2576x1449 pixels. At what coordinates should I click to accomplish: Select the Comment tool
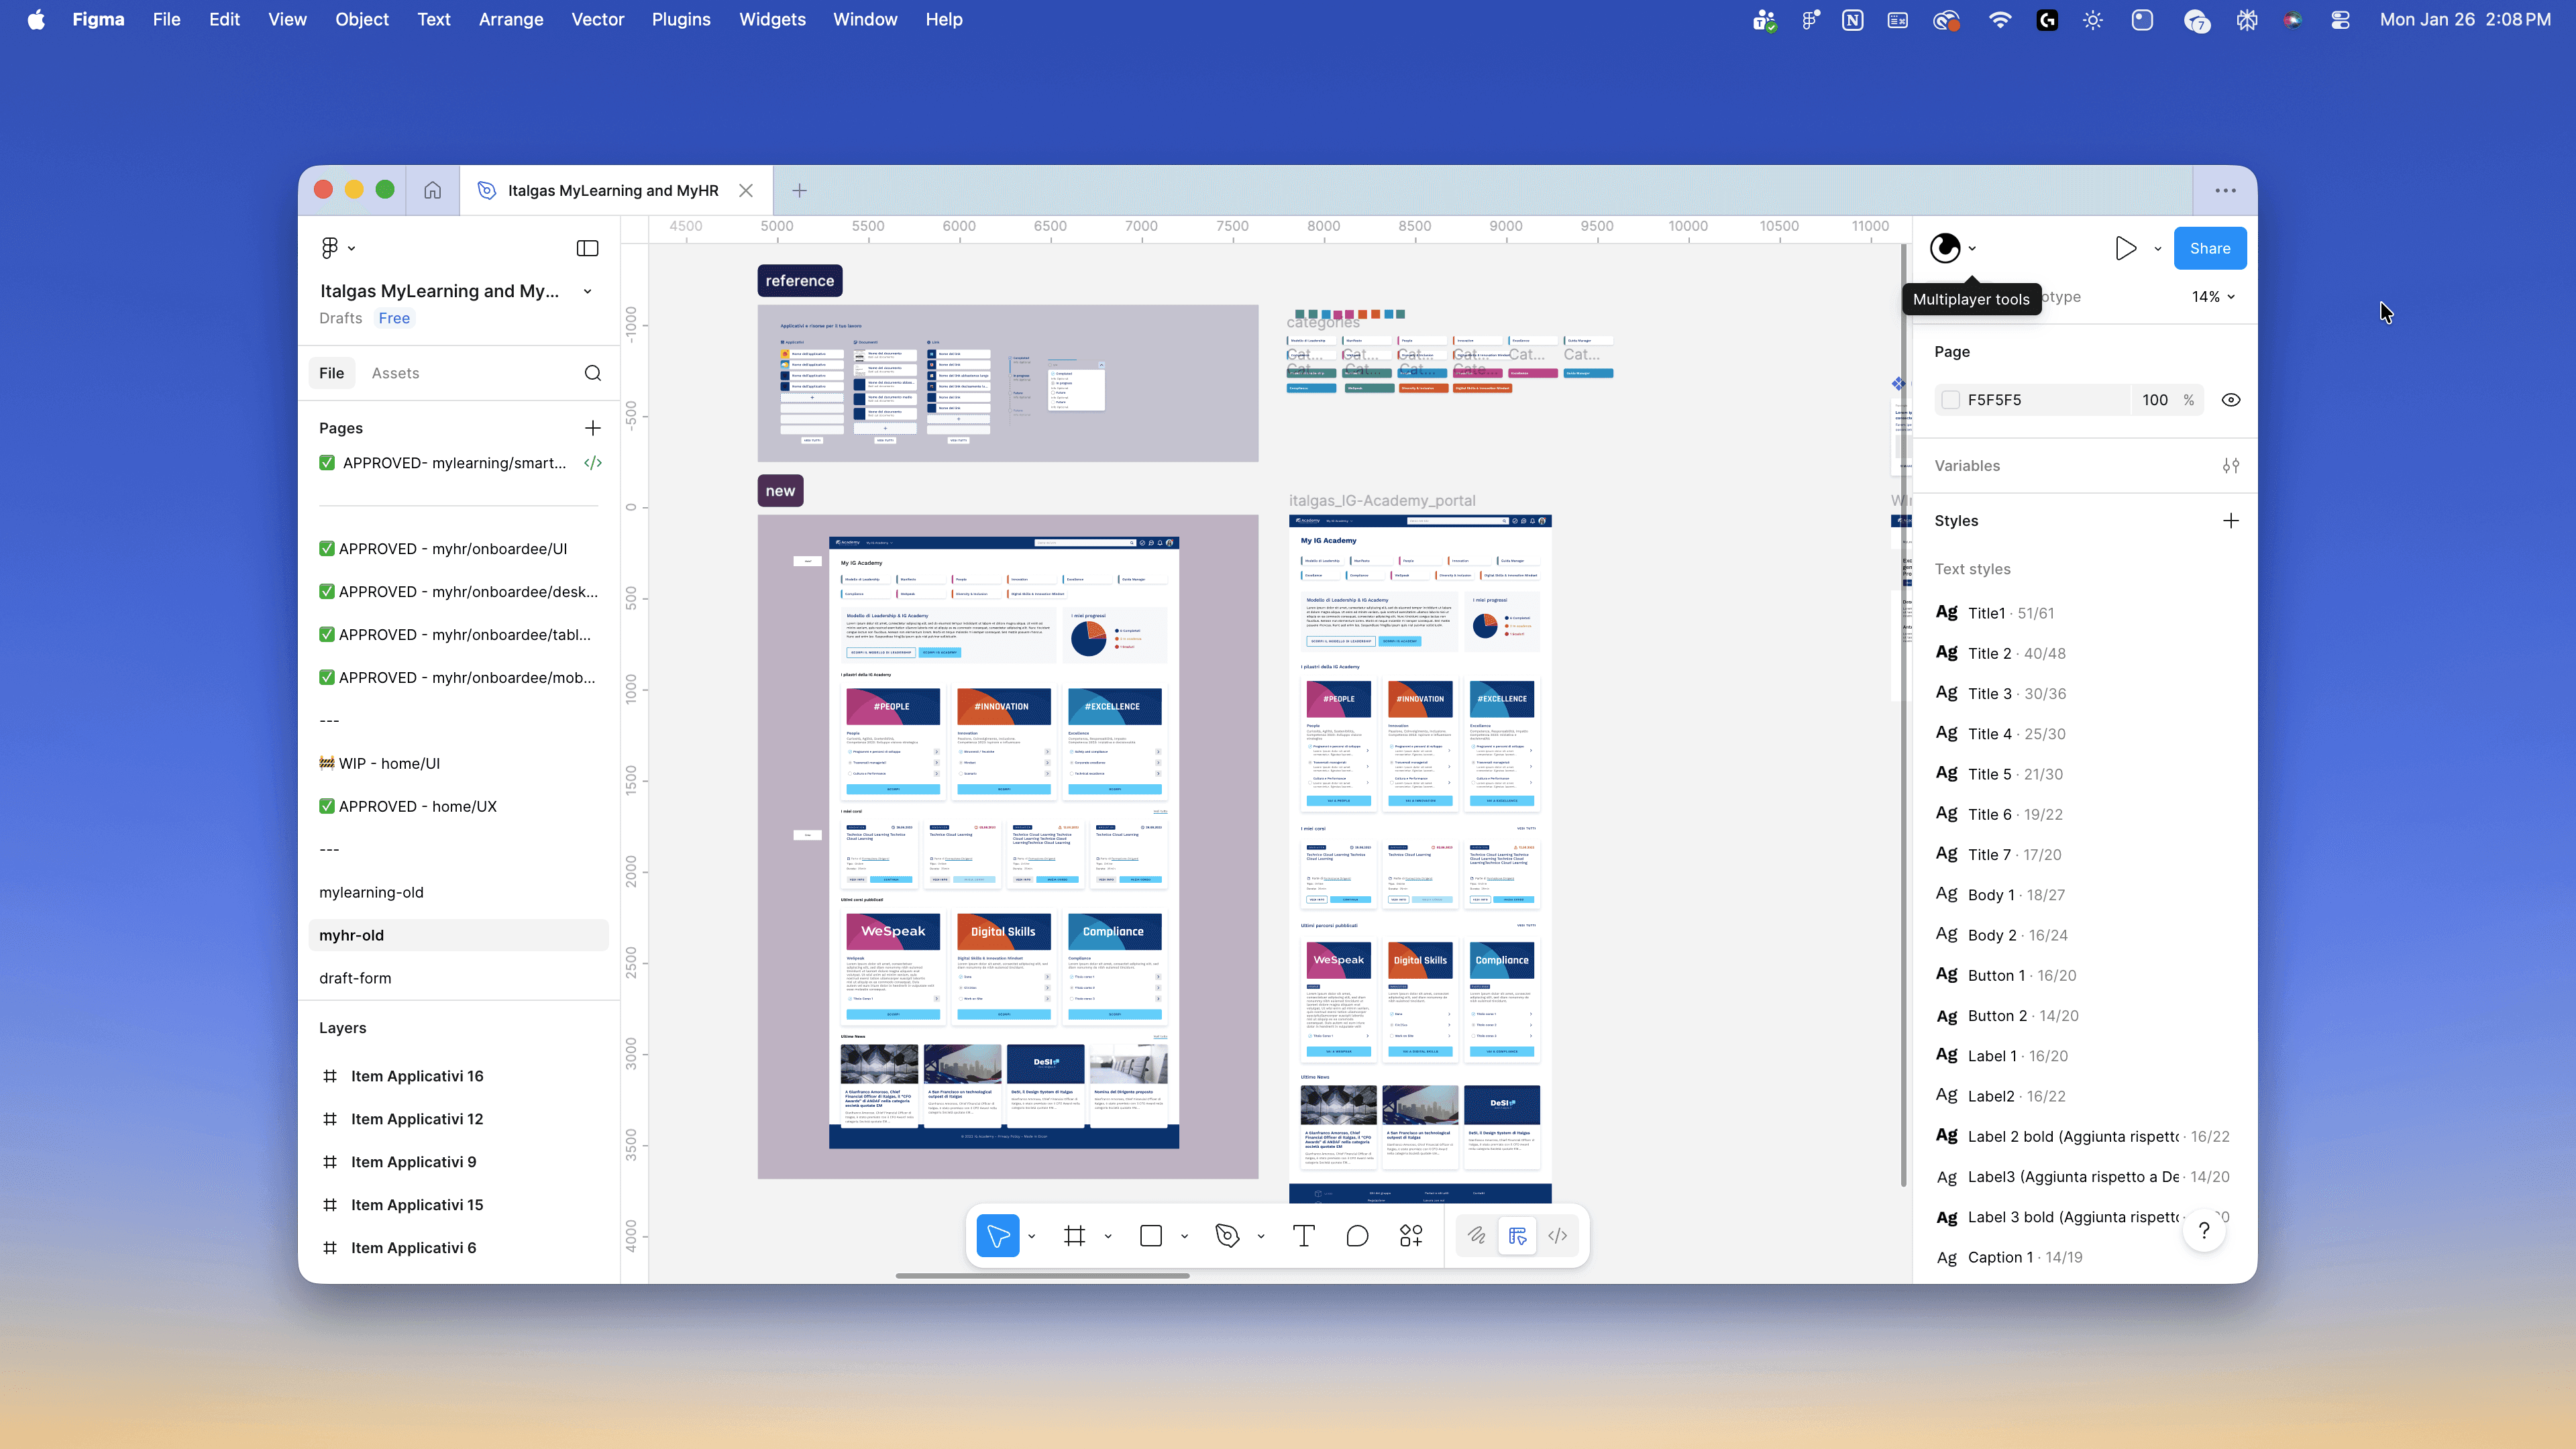[1357, 1236]
